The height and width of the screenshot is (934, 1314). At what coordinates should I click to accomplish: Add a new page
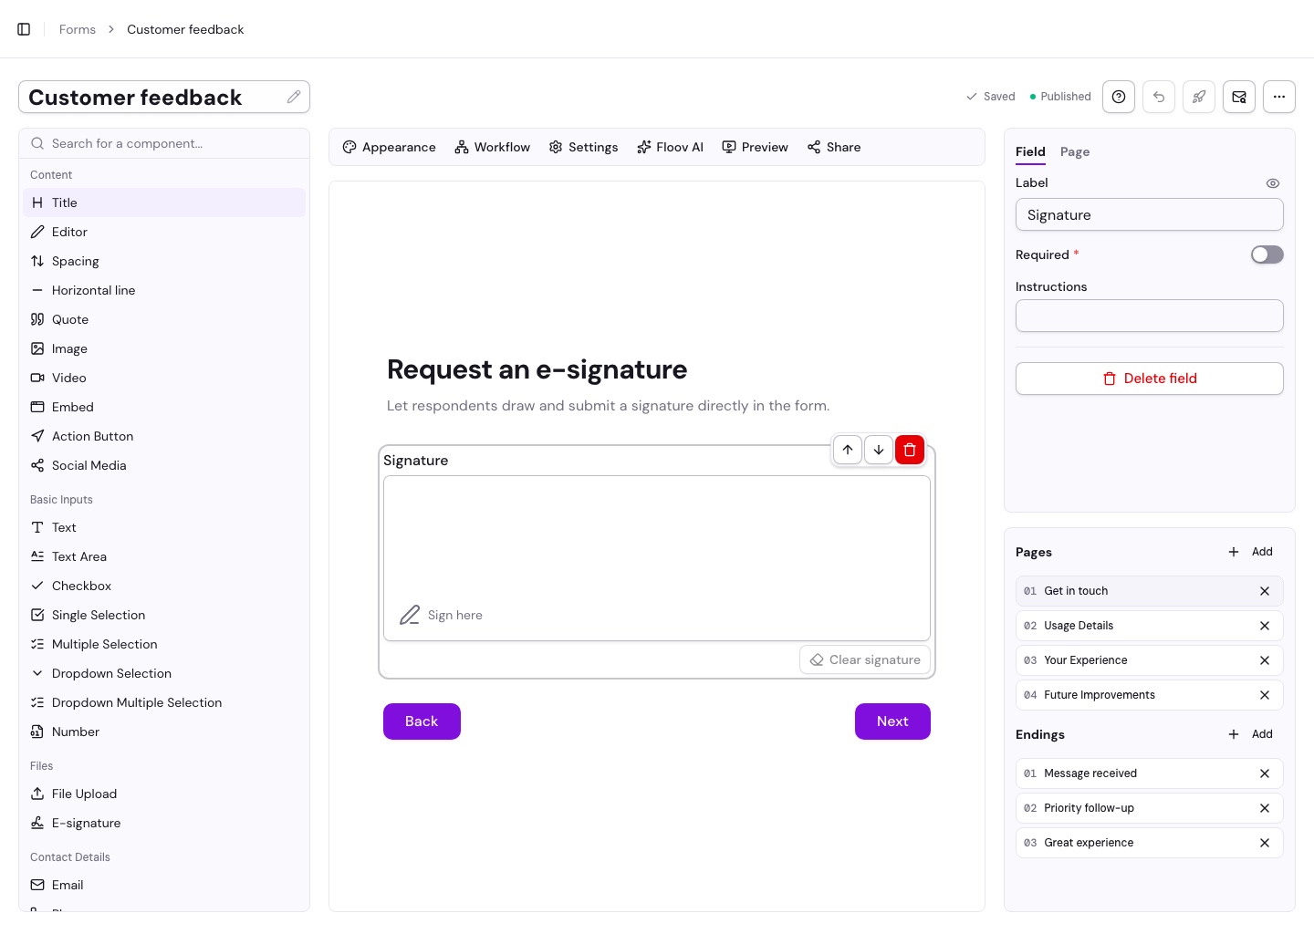1250,552
